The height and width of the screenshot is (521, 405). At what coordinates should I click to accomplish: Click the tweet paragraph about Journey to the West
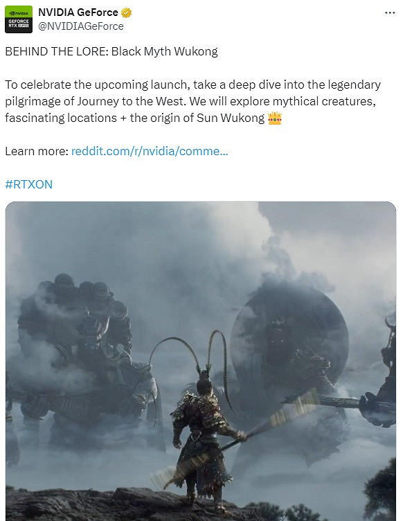point(193,101)
